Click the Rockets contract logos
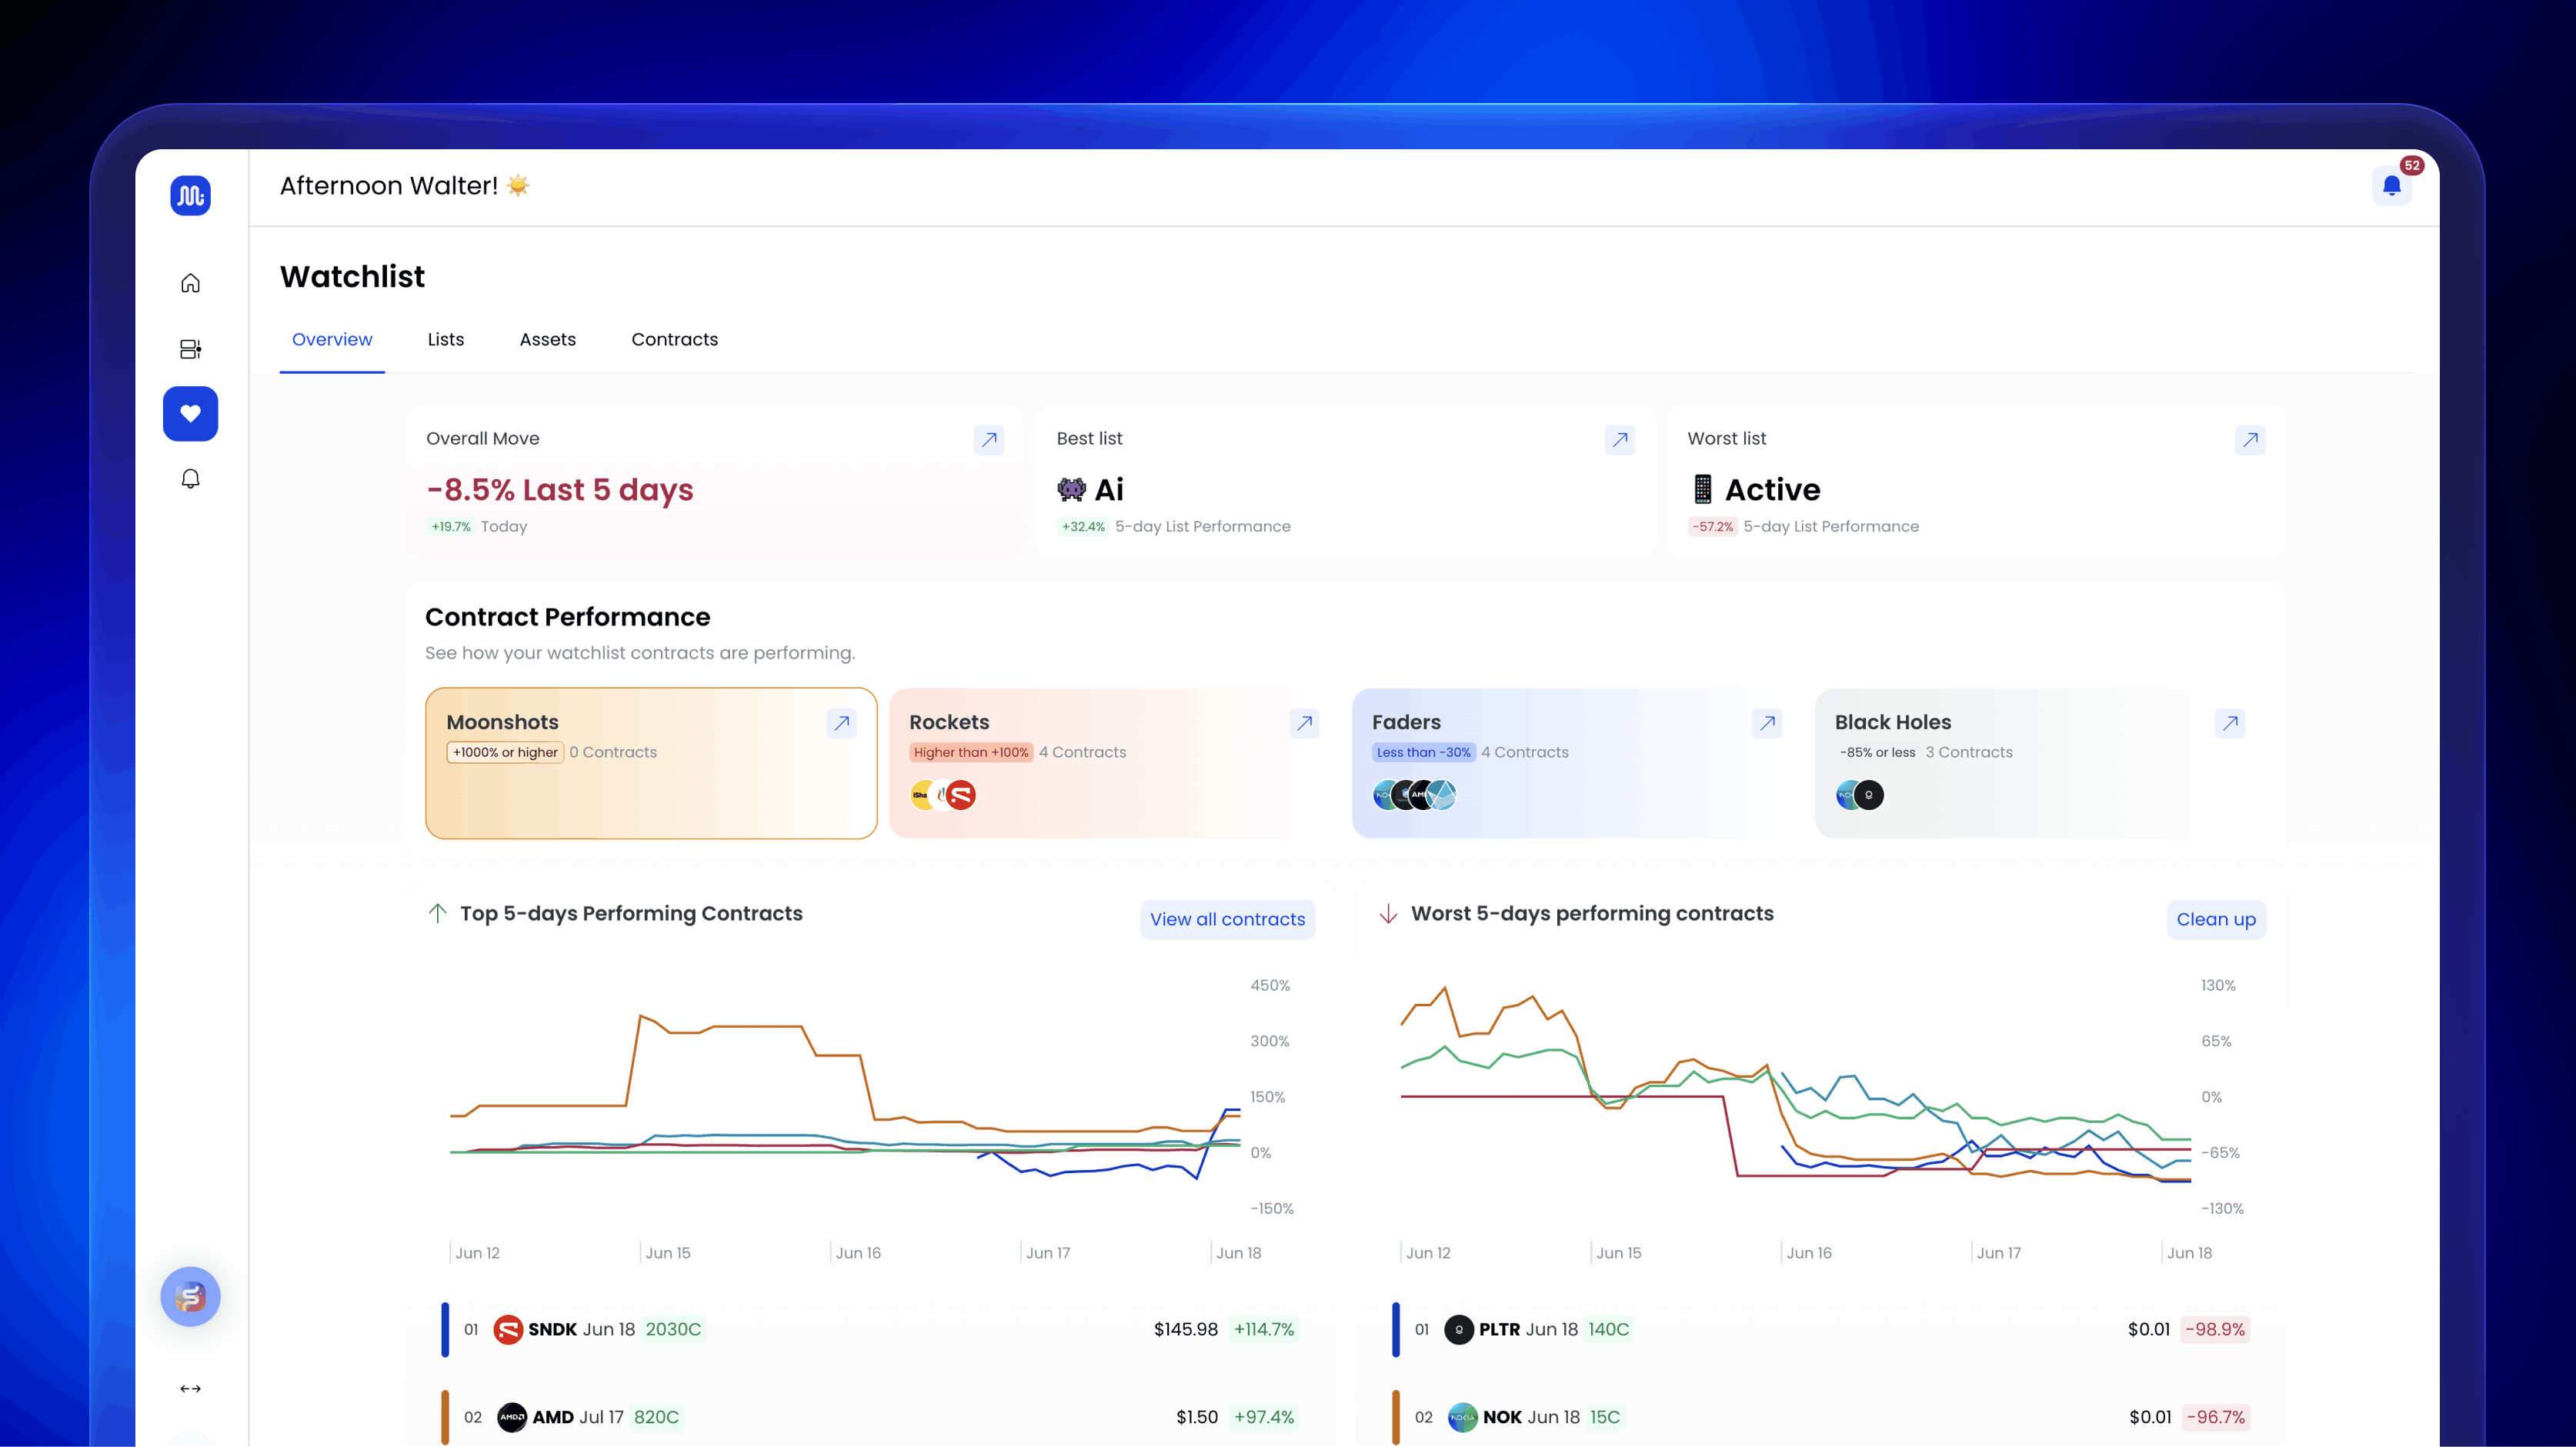Screen dimensions: 2576x1447 (943, 795)
